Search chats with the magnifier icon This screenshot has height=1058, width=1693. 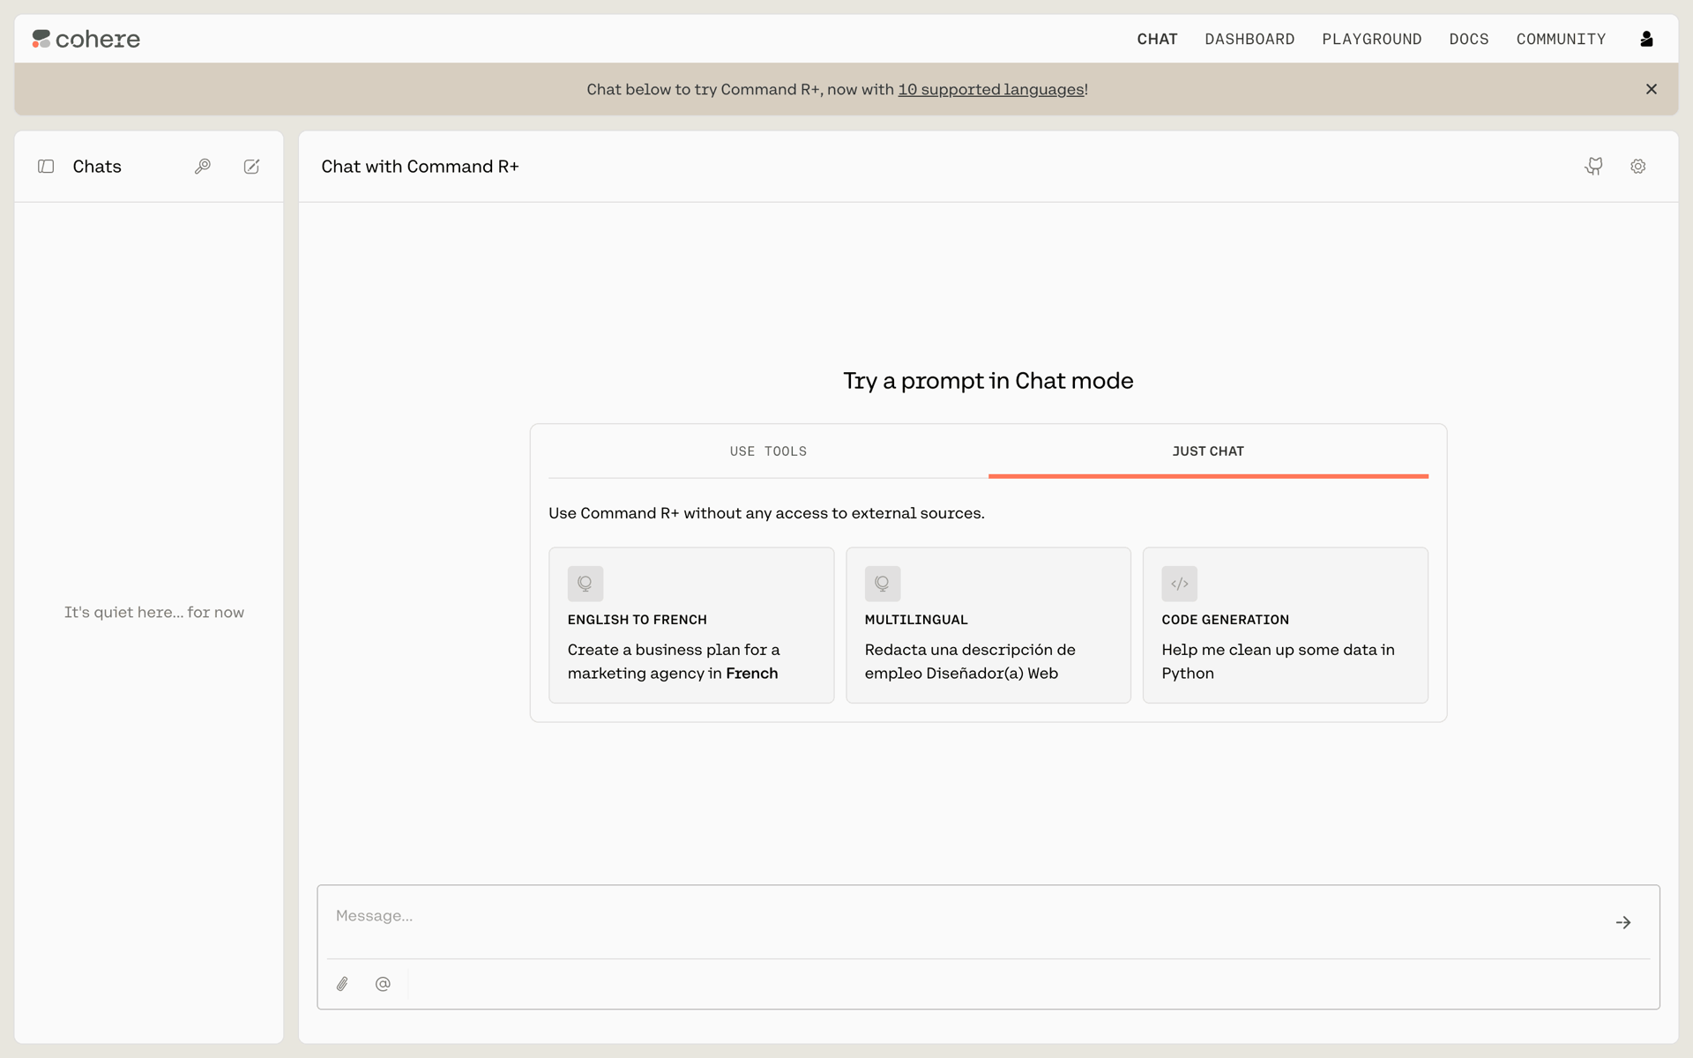point(203,167)
